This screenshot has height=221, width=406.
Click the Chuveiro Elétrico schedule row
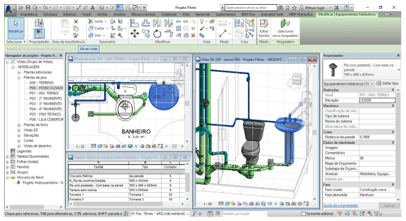pos(126,176)
